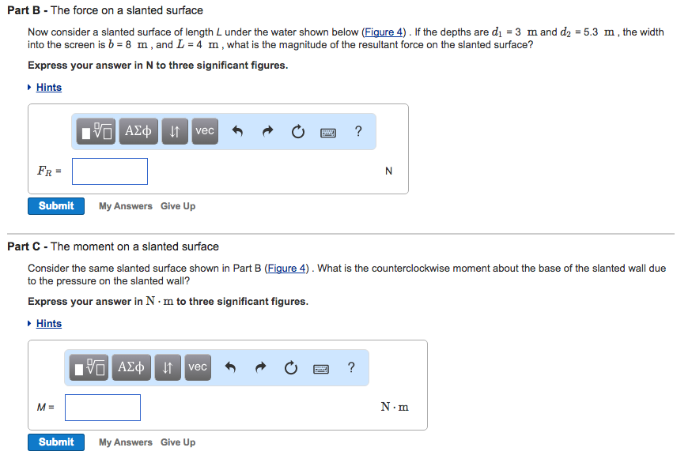Expand Hints under Part B

click(48, 88)
